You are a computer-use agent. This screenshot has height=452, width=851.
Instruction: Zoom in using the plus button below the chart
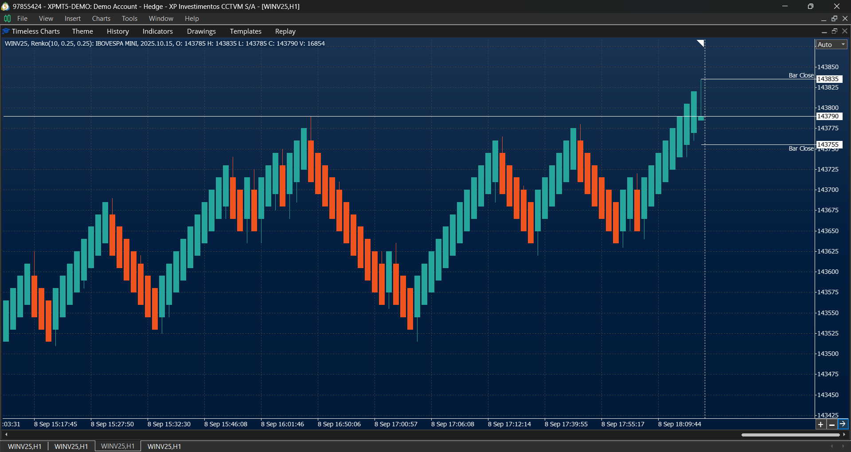point(821,424)
